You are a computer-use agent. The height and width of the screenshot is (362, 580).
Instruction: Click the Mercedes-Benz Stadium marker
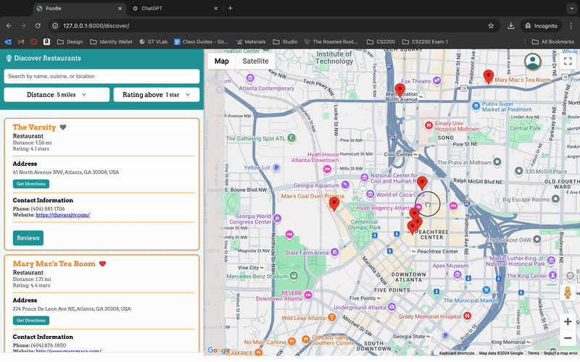294,276
